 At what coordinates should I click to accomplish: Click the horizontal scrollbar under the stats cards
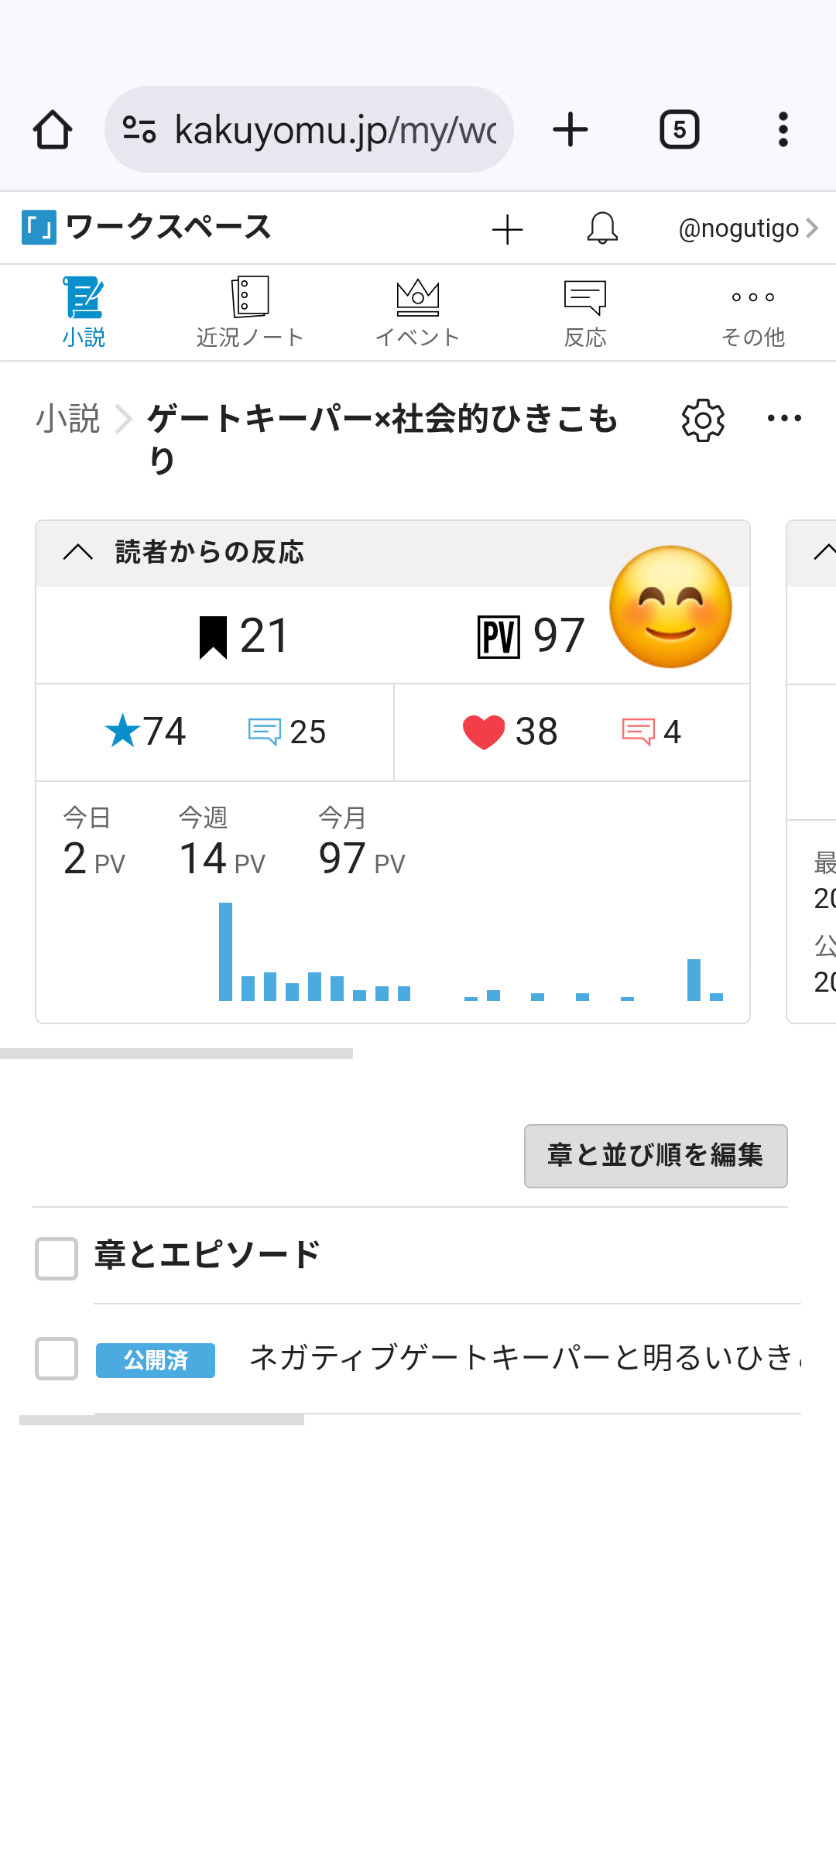point(176,1054)
